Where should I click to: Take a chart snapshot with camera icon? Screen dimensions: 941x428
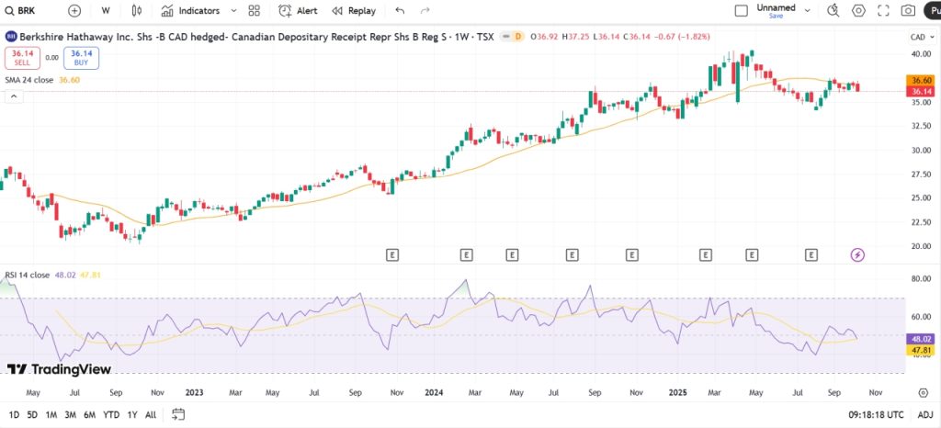908,11
